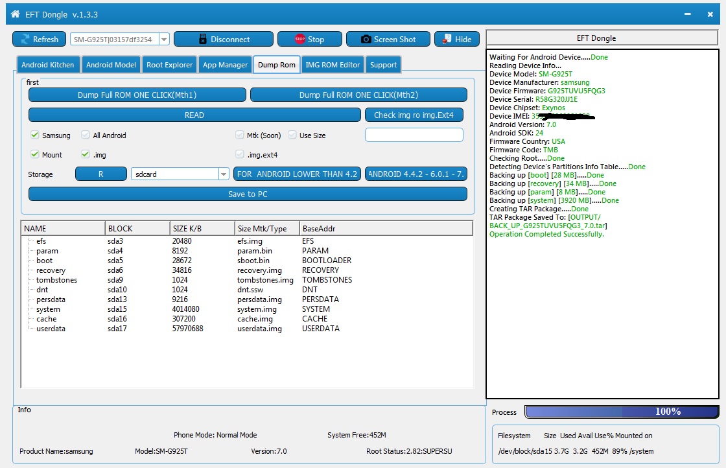Screen dimensions: 726x468
Task: Click Check img ro img.Ext4 button
Action: [414, 115]
